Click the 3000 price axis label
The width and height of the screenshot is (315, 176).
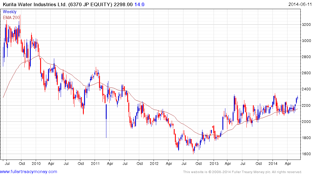[307, 41]
